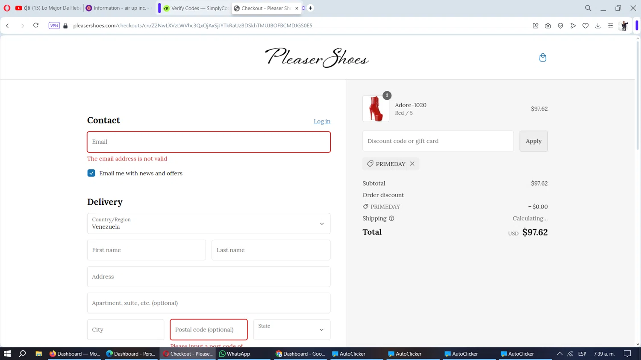Click the browser address bar URL

192,26
